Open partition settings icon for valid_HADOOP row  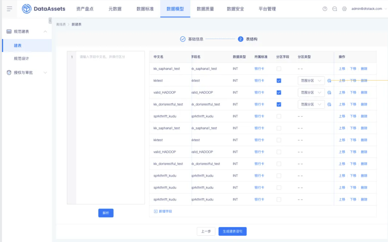coord(329,92)
